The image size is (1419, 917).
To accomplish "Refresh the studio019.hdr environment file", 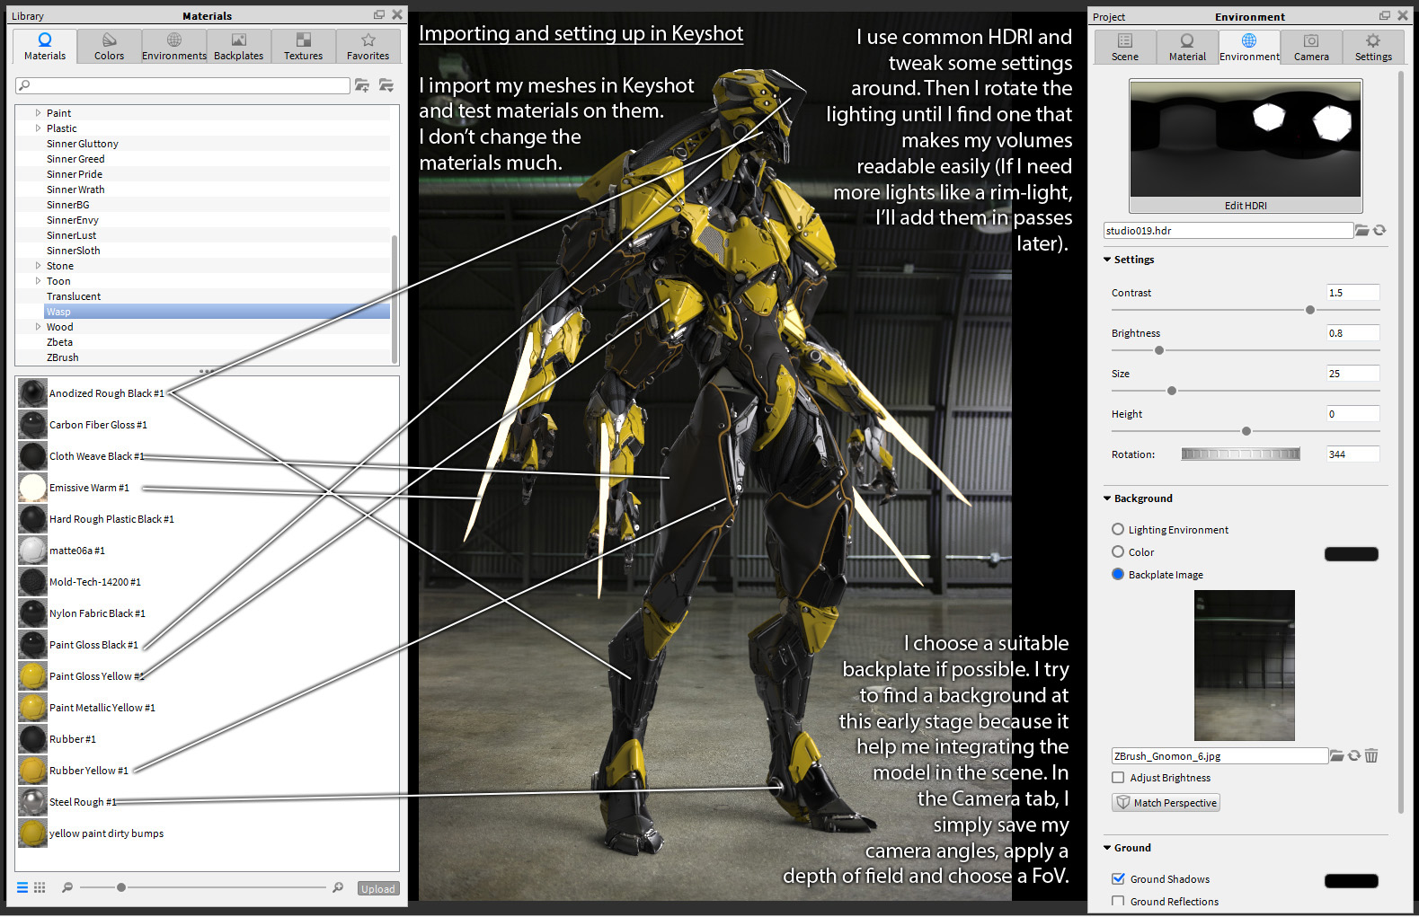I will click(1379, 231).
